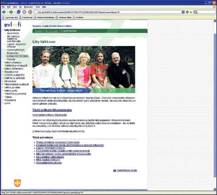Click the 'Hyvä tietää kirkkoon liittymisestä' link
Image resolution: width=217 pixels, height=195 pixels.
coord(49,115)
